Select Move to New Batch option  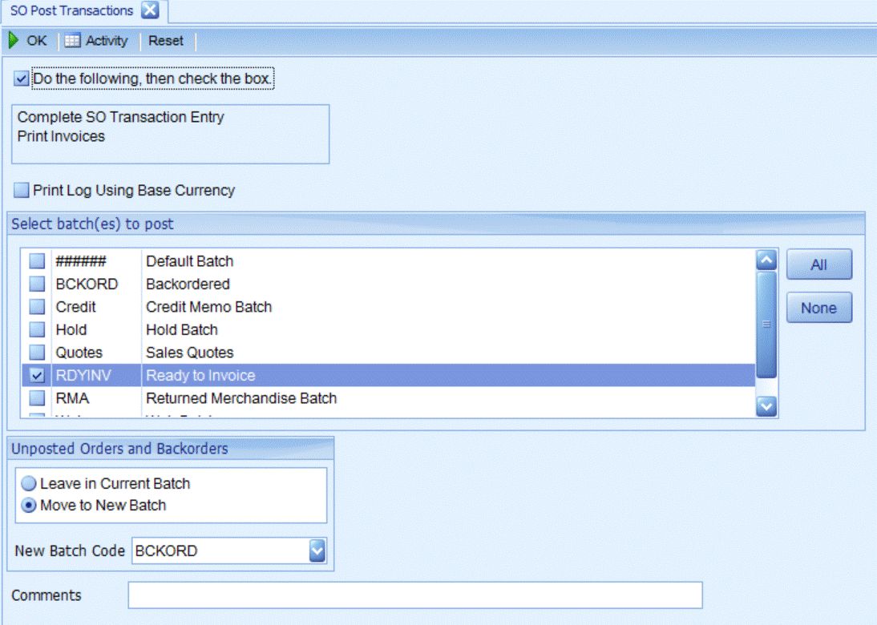[x=30, y=506]
